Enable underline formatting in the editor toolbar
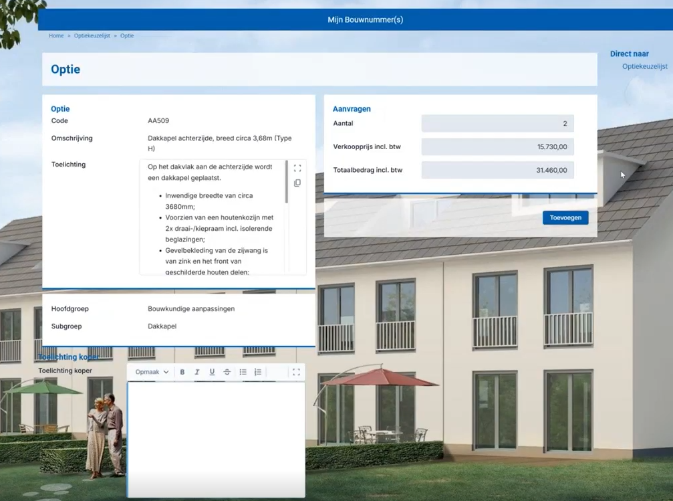Image resolution: width=673 pixels, height=501 pixels. [212, 372]
